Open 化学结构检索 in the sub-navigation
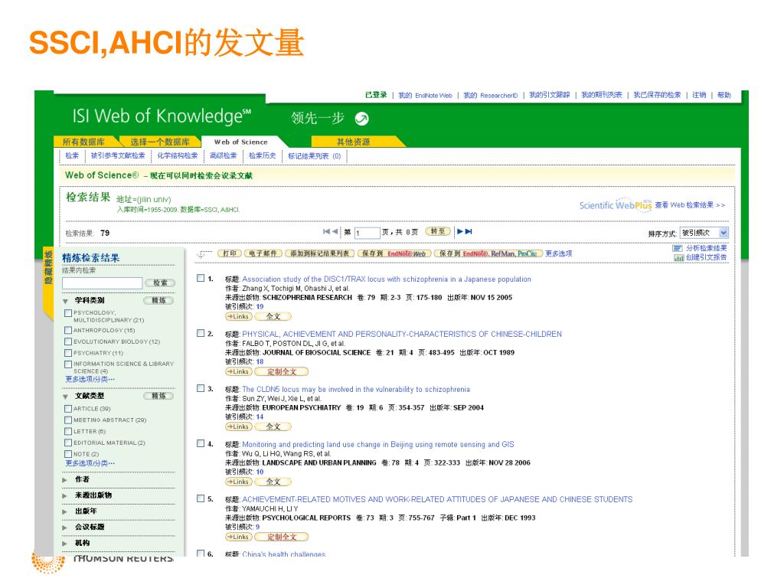Image resolution: width=784 pixels, height=588 pixels. point(178,155)
